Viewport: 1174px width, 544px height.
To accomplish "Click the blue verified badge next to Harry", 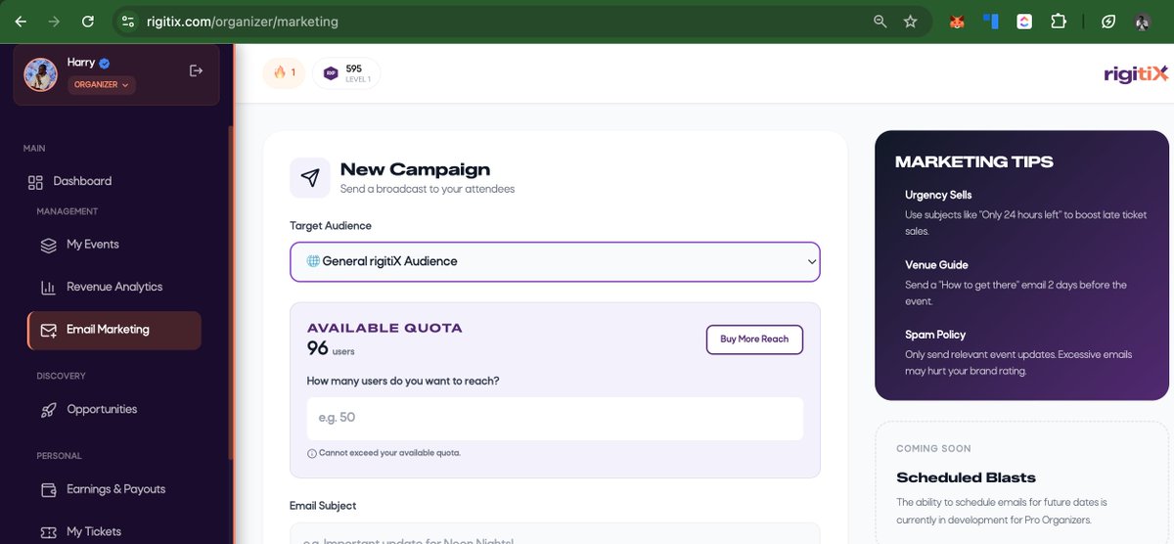I will (105, 63).
